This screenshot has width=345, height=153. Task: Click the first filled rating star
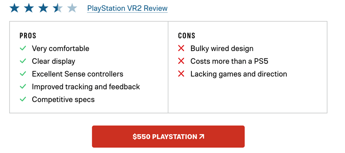point(14,8)
